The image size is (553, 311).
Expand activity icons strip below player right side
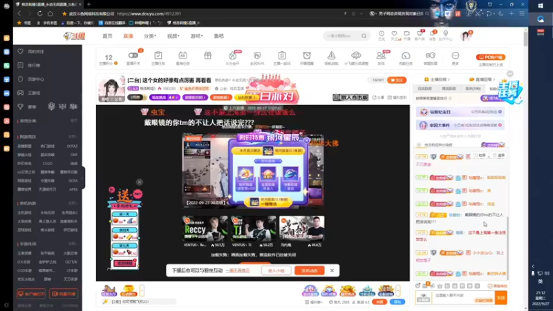click(x=398, y=290)
